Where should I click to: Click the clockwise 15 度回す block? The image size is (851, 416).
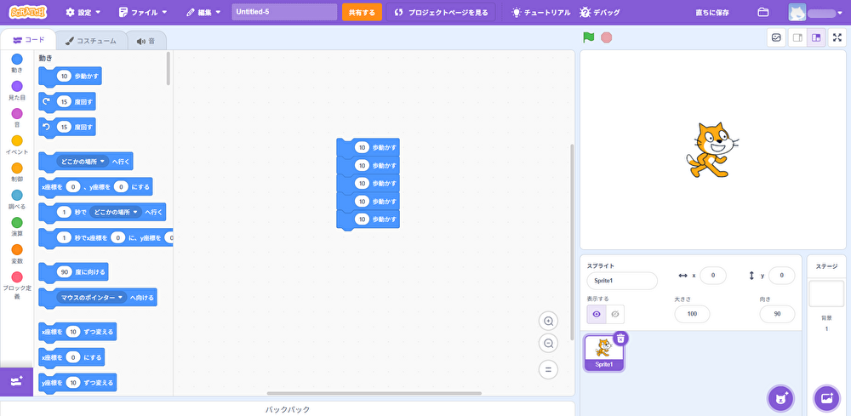(x=67, y=102)
